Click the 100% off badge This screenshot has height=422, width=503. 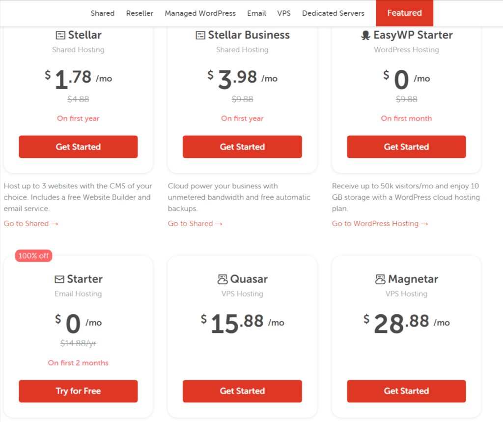[33, 256]
